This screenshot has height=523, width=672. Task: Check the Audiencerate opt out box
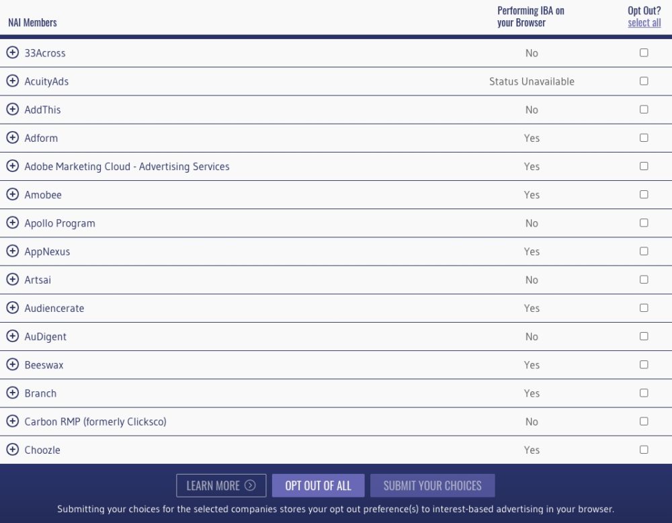coord(644,307)
